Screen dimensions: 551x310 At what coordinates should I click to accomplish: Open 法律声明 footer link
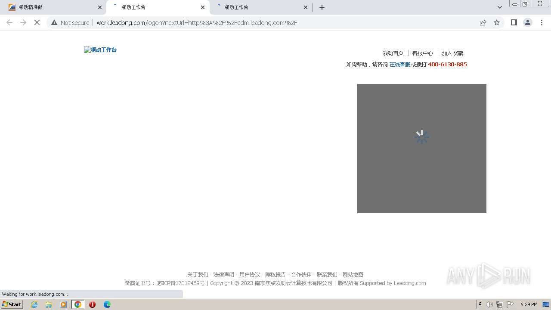[224, 275]
